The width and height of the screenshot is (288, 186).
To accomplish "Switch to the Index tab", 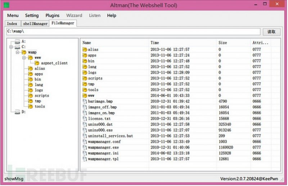I will coord(13,24).
